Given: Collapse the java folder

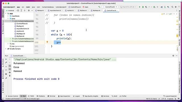Looking at the screenshot, I should (8, 18).
